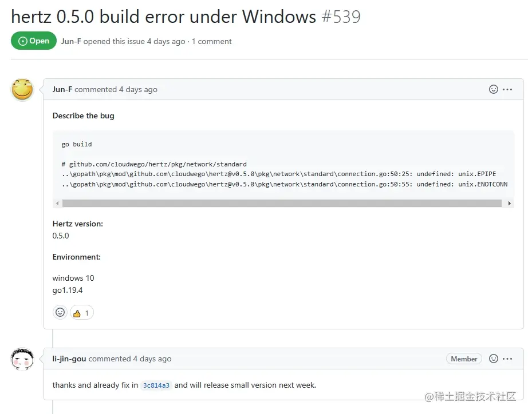Viewport: 528px width, 414px height.
Task: Click li-jin-gou's avatar image
Action: tap(22, 359)
